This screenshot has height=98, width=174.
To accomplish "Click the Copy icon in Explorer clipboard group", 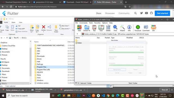I will click(x=7, y=28).
